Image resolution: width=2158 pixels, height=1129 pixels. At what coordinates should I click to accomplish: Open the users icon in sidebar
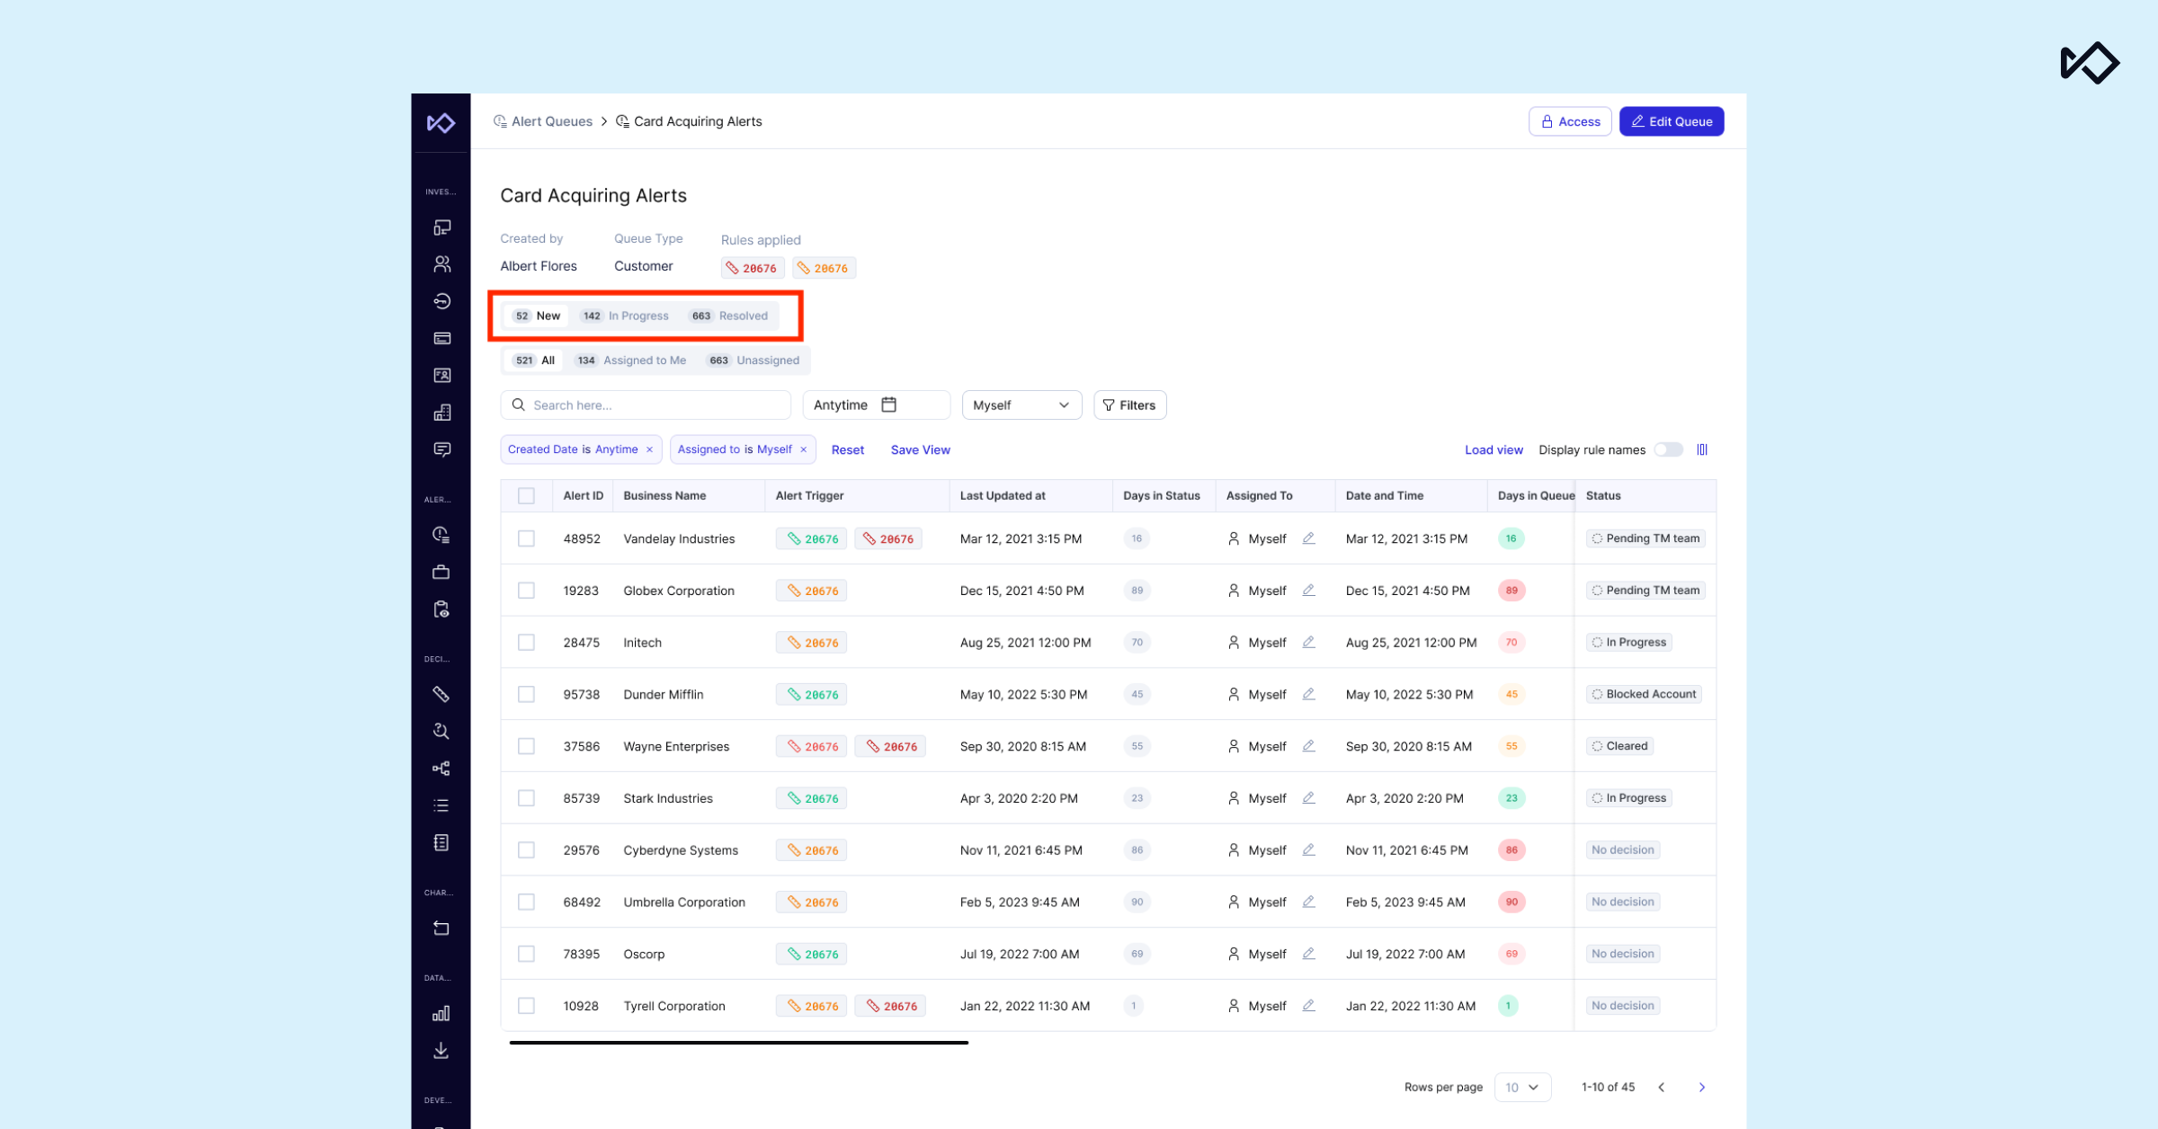441,263
